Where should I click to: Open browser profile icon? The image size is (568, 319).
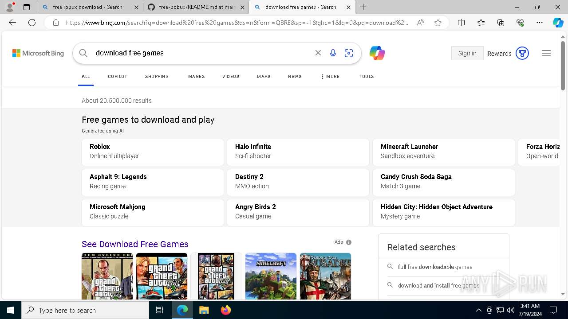[10, 7]
